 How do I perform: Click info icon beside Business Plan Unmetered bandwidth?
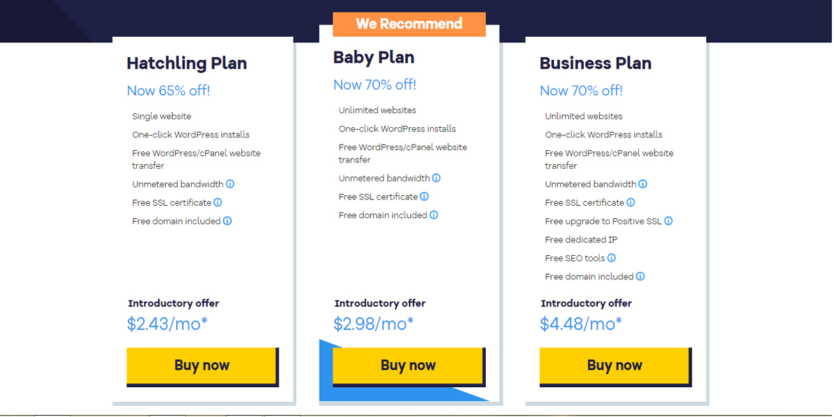[643, 184]
